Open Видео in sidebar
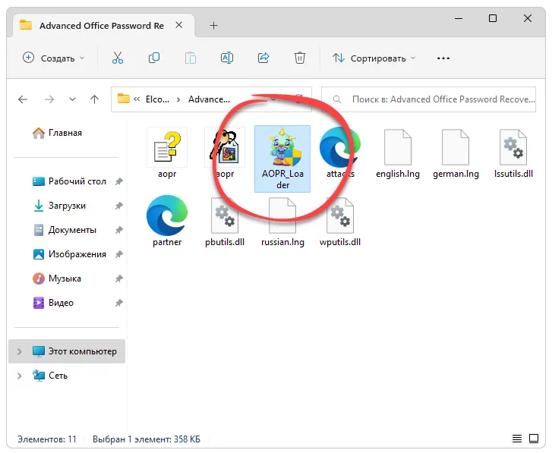Image resolution: width=552 pixels, height=453 pixels. (53, 303)
